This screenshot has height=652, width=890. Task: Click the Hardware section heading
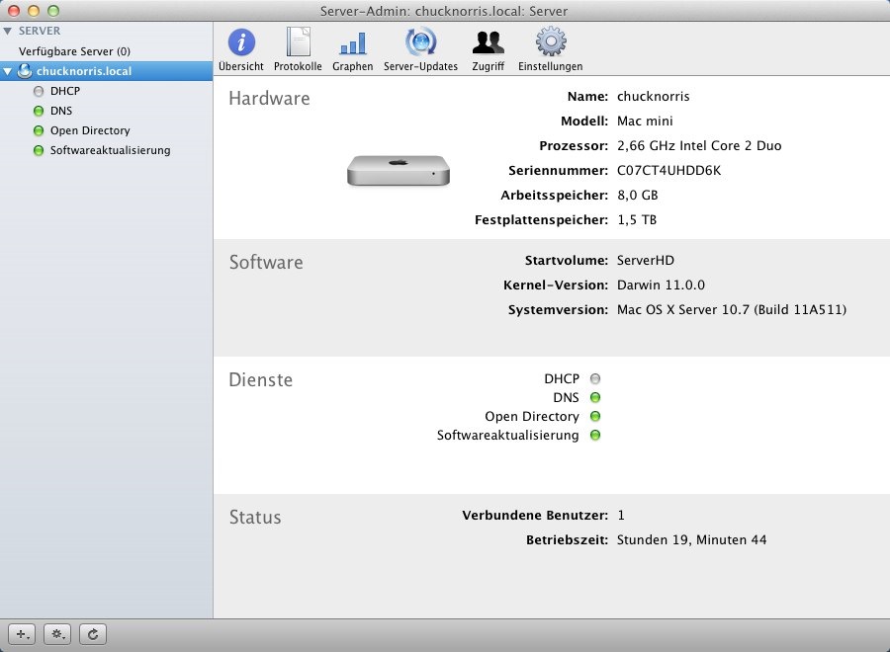pos(269,98)
